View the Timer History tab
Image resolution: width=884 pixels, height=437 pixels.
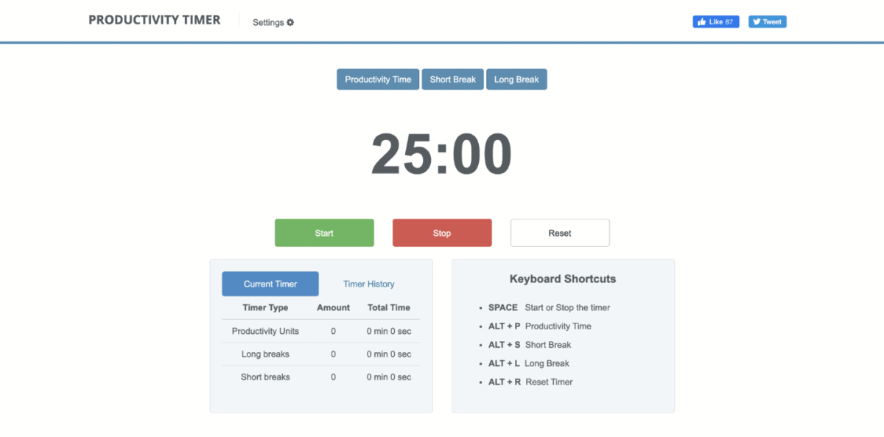368,283
